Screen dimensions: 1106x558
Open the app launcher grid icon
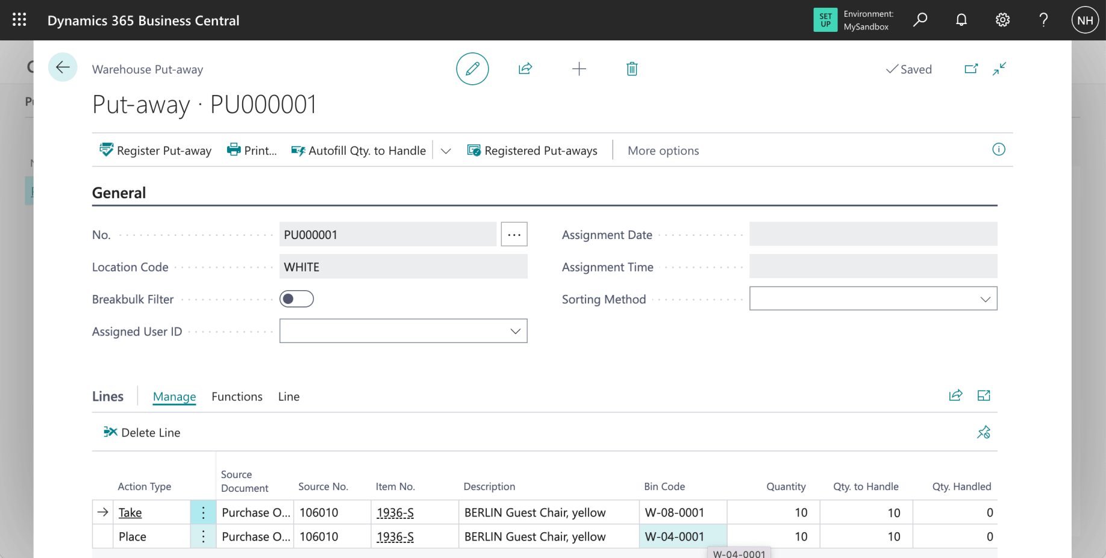[19, 20]
